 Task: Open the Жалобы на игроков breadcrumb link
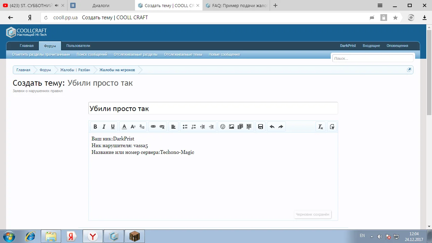click(117, 70)
